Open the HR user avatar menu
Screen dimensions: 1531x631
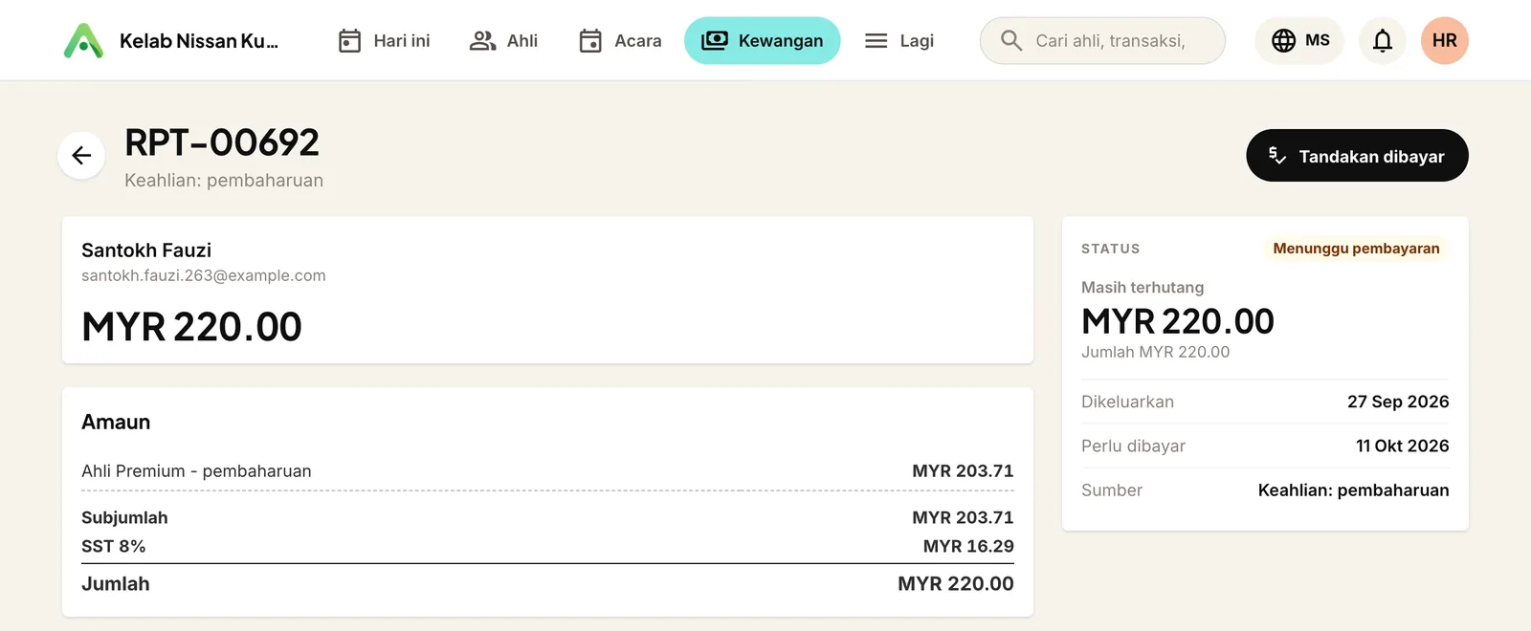(x=1445, y=41)
